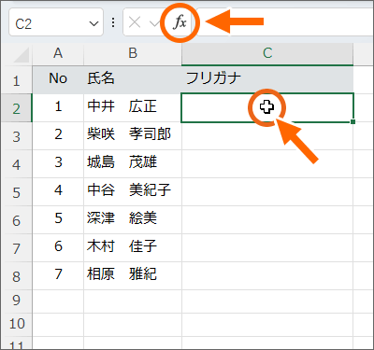The width and height of the screenshot is (374, 350).
Task: Select column B header
Action: [133, 53]
